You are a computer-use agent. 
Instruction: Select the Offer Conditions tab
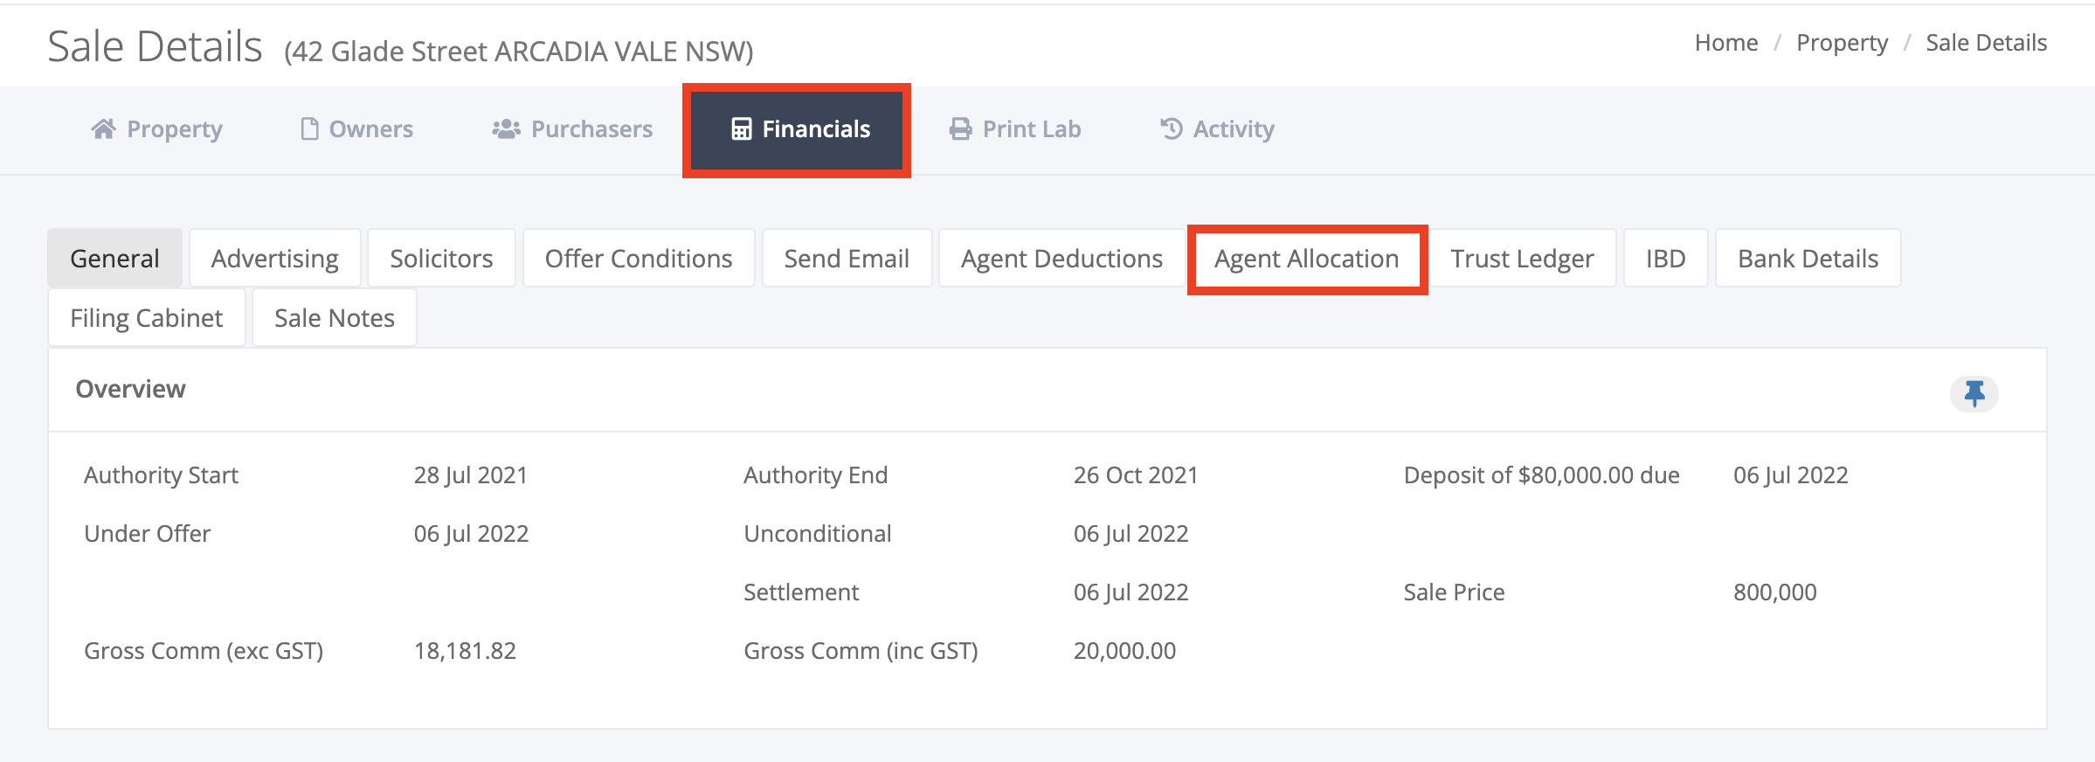639,259
